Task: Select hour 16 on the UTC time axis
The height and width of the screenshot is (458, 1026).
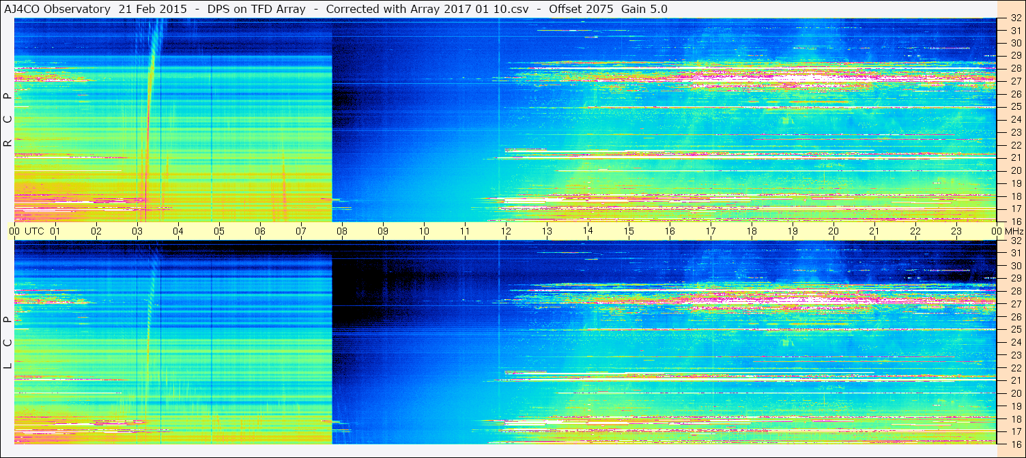Action: click(670, 231)
